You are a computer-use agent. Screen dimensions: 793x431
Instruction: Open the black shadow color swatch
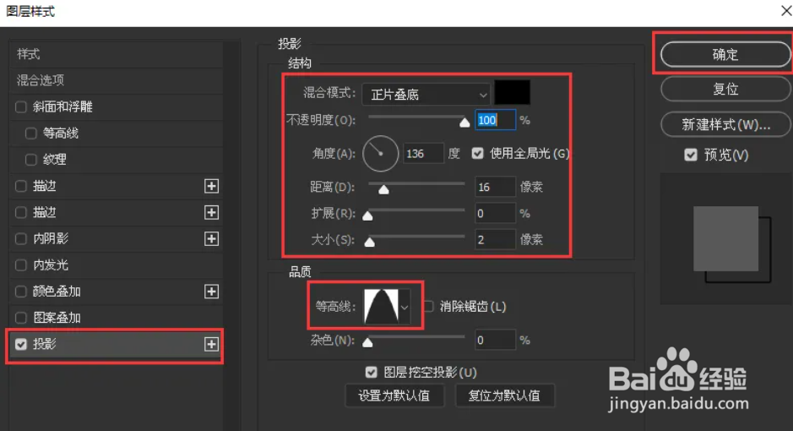(513, 93)
